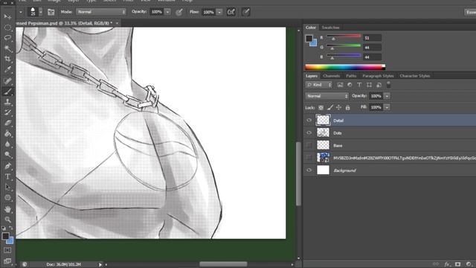Filter layers by adjustment layers icon
Image resolution: width=476 pixels, height=268 pixels.
(350, 85)
